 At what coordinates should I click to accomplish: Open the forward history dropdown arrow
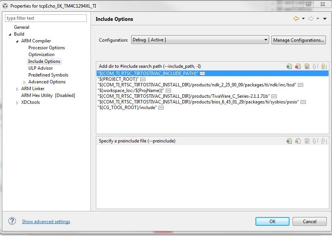[318, 19]
